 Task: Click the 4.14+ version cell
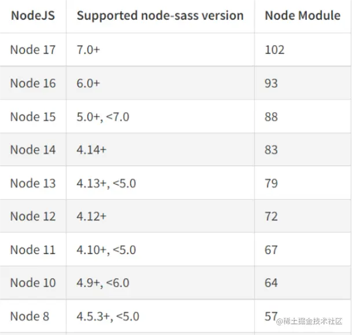click(91, 150)
